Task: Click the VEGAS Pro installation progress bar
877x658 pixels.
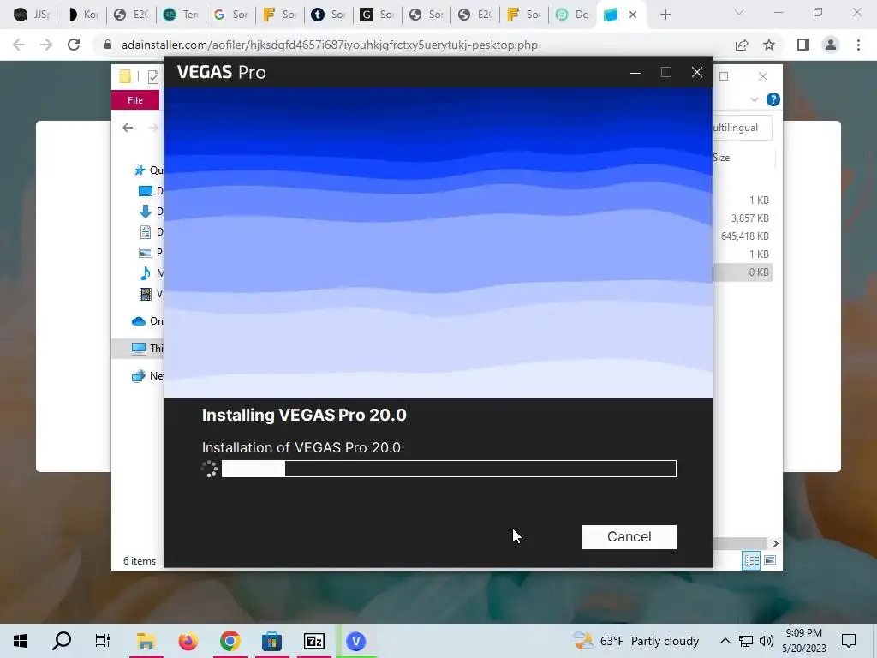Action: point(449,469)
